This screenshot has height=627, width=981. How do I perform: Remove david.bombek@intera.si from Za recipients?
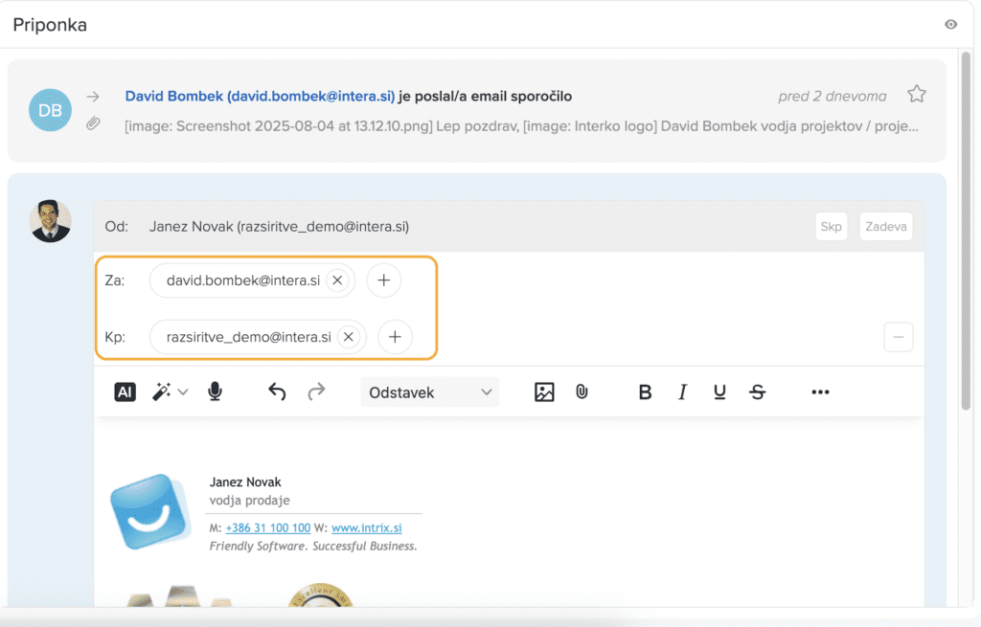tap(336, 280)
